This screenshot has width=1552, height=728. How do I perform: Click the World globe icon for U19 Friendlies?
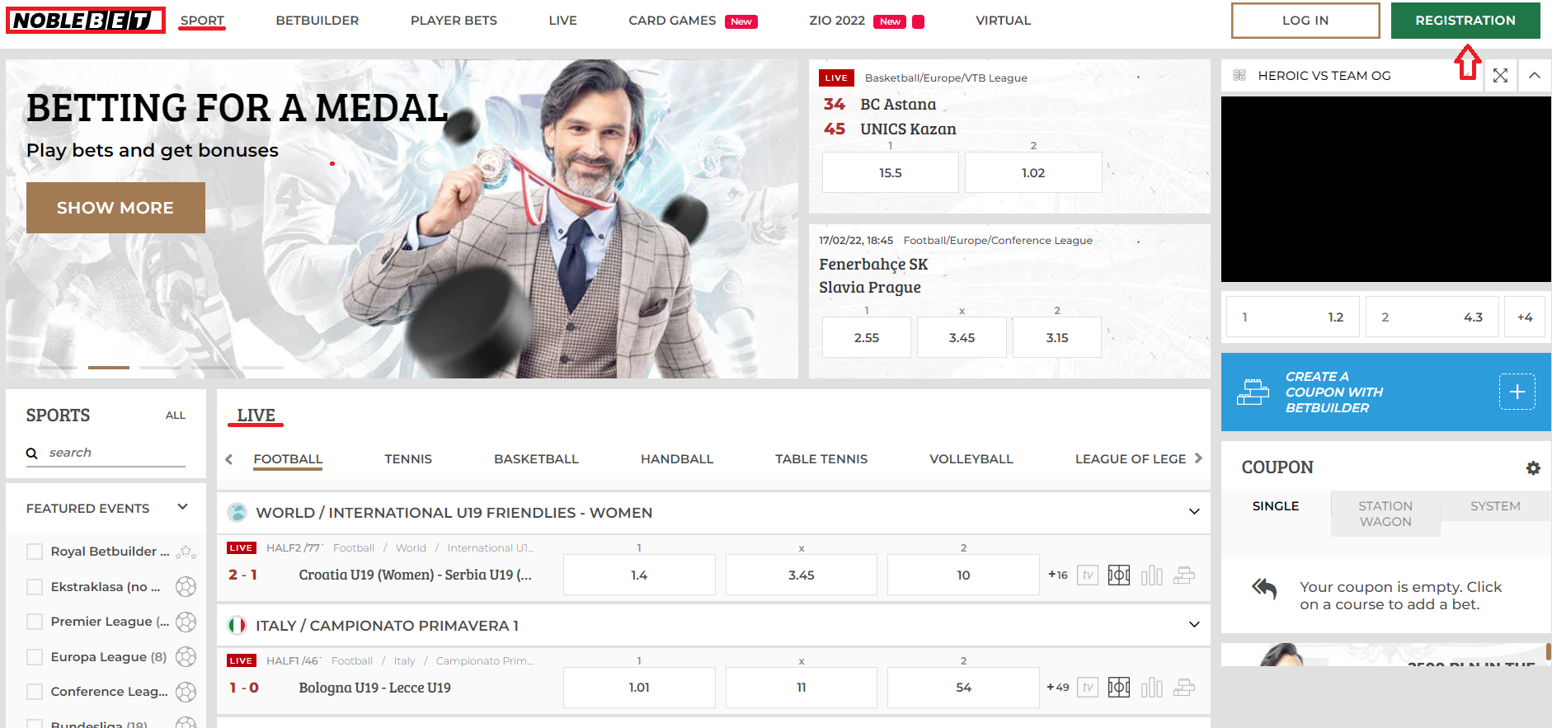(238, 513)
